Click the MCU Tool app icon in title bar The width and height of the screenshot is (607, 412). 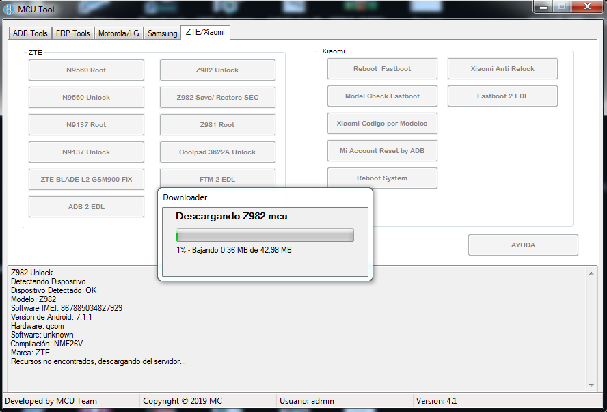pos(8,10)
